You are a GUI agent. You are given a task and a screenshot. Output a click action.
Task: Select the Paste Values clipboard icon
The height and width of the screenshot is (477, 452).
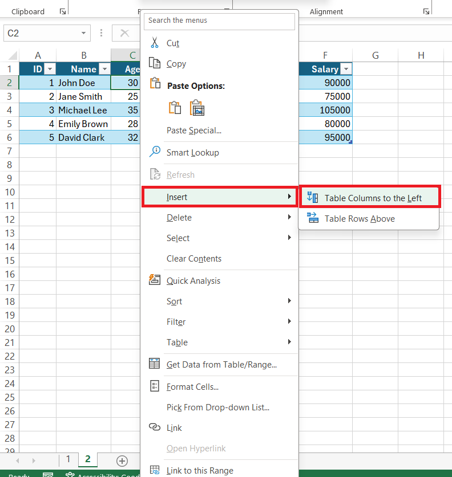point(197,108)
